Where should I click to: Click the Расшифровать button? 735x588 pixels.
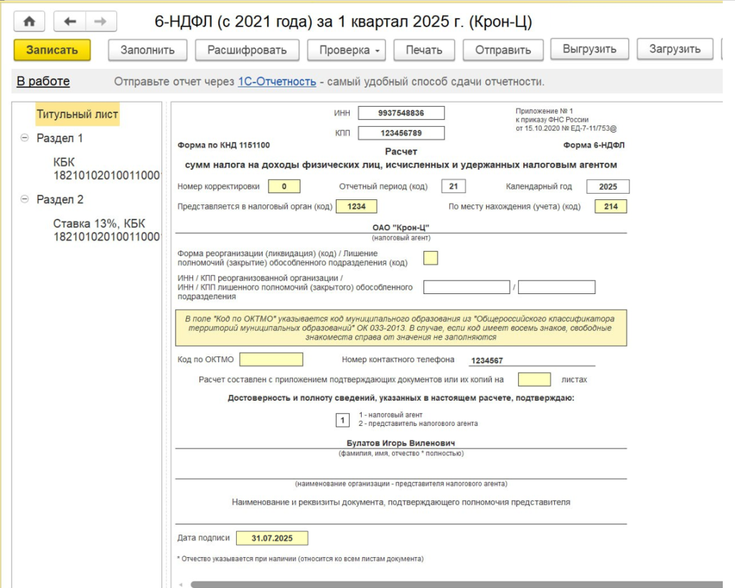pos(247,49)
